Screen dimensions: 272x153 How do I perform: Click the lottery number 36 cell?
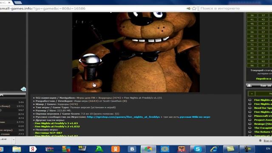252,15
